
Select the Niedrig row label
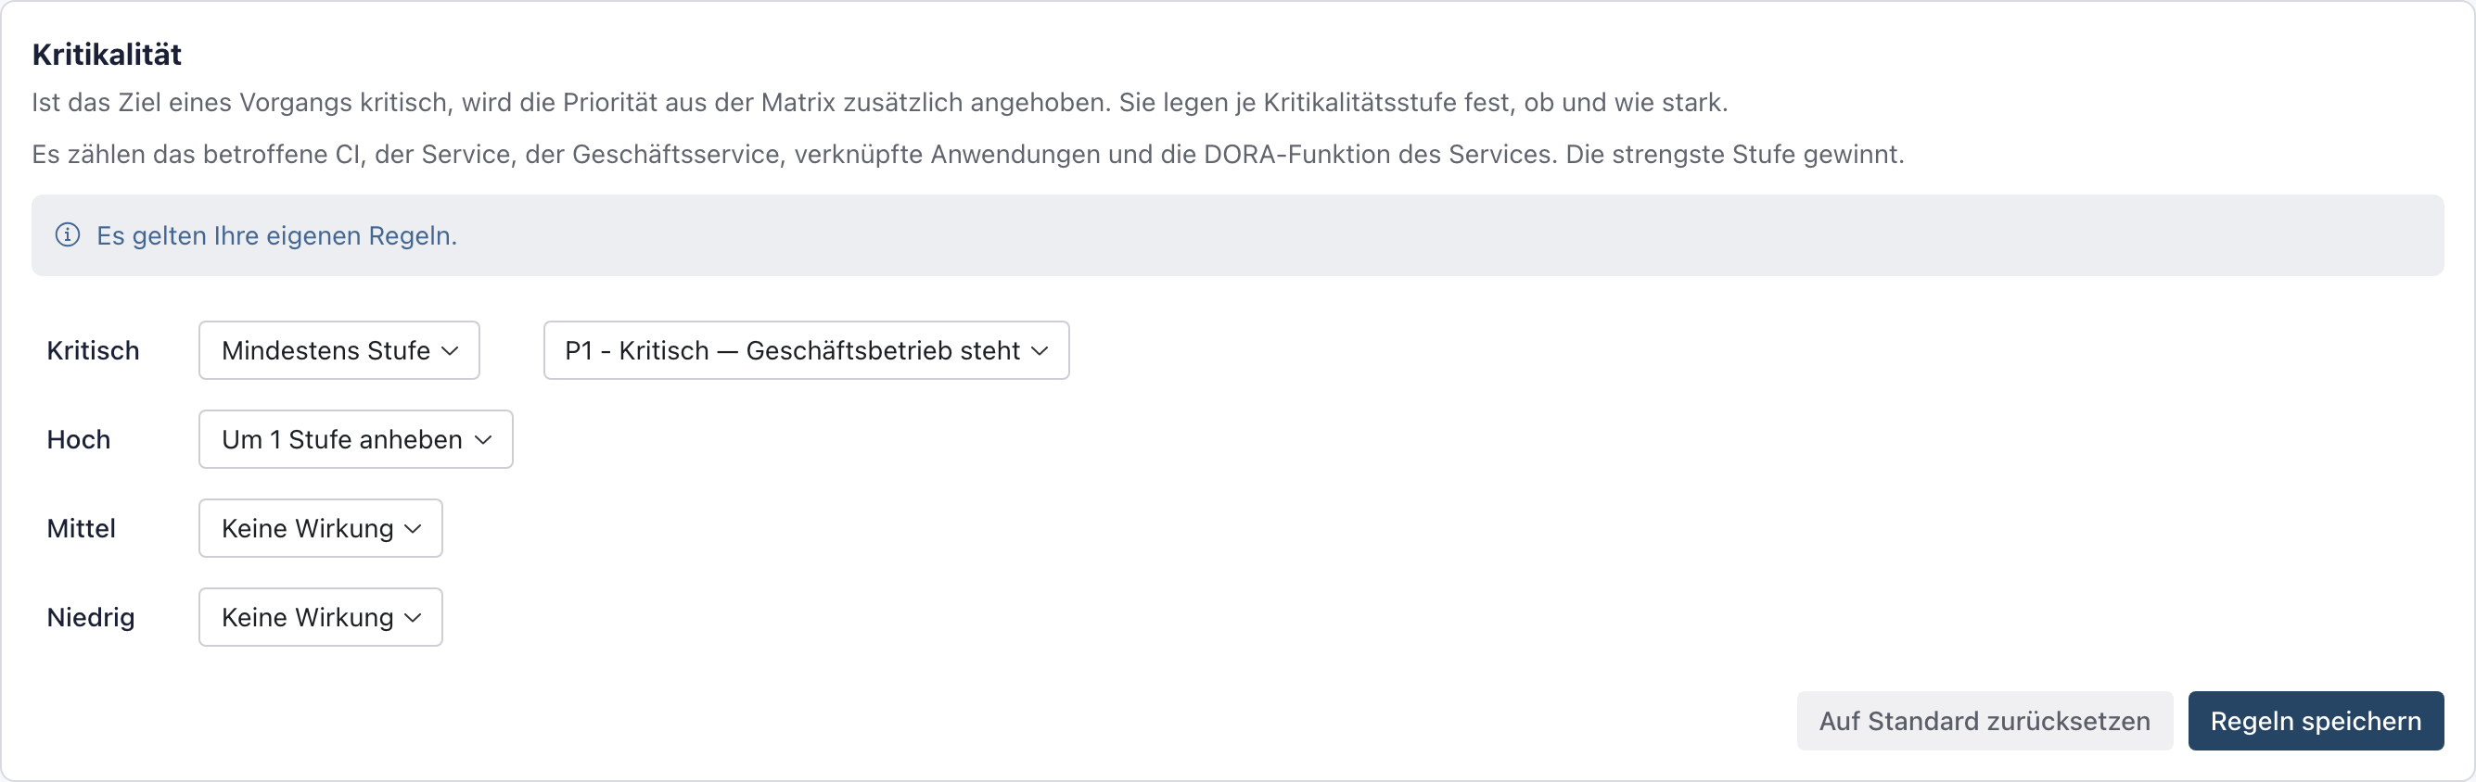(90, 618)
